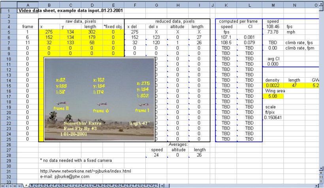Viewport: 324px width, 188px height.
Task: Select sheet tab A
Action: coord(26,185)
